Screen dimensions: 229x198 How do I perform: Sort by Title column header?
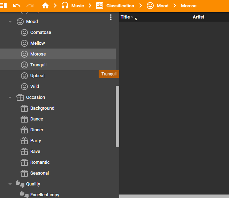(x=125, y=17)
